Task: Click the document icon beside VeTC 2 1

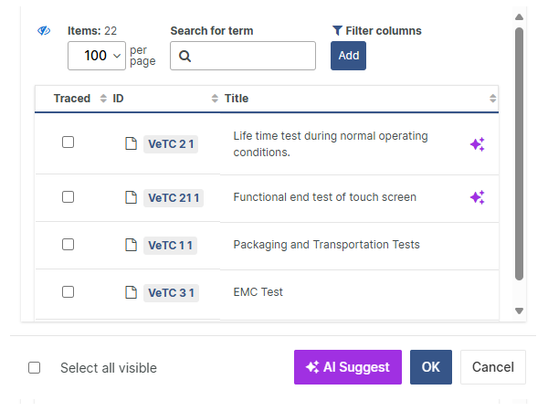Action: [x=131, y=143]
